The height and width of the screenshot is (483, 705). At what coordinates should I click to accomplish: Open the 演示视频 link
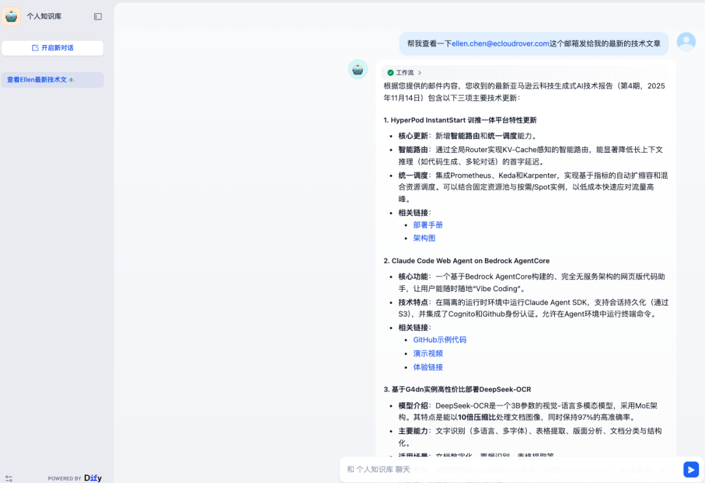click(428, 353)
